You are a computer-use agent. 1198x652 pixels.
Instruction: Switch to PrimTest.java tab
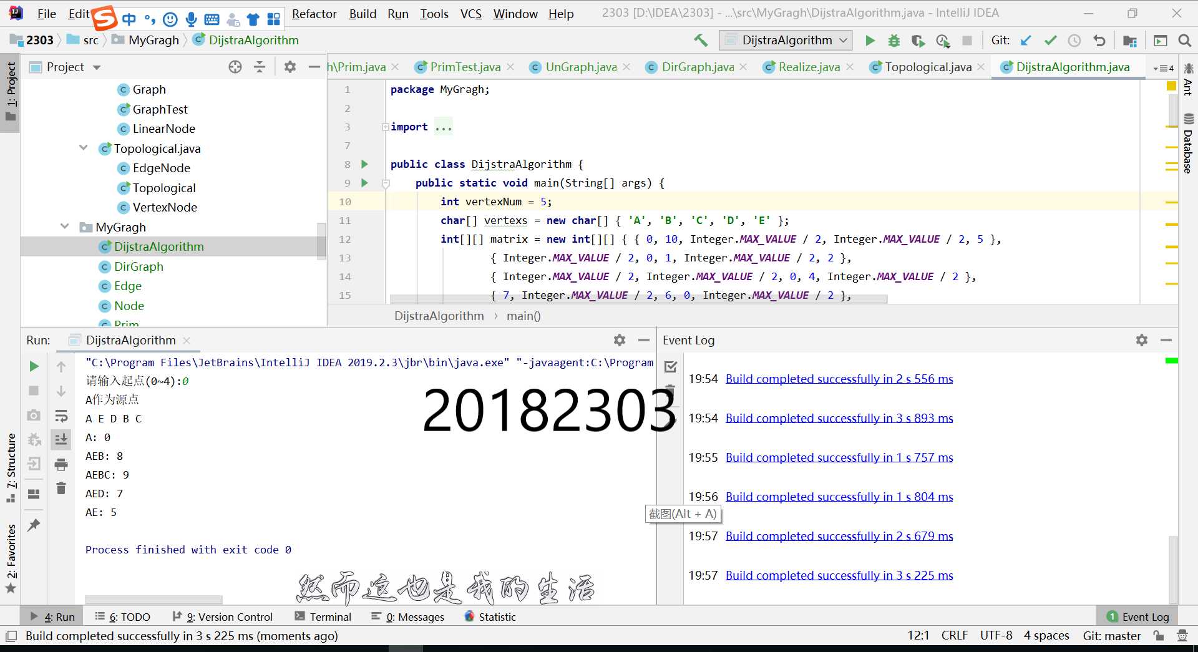click(x=465, y=67)
